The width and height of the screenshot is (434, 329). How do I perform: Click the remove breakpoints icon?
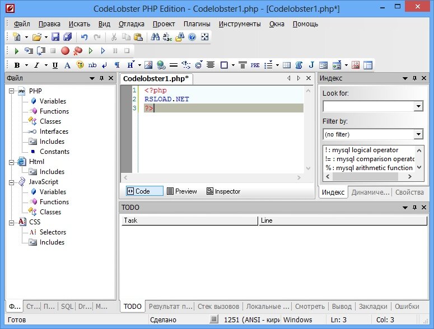[78, 50]
